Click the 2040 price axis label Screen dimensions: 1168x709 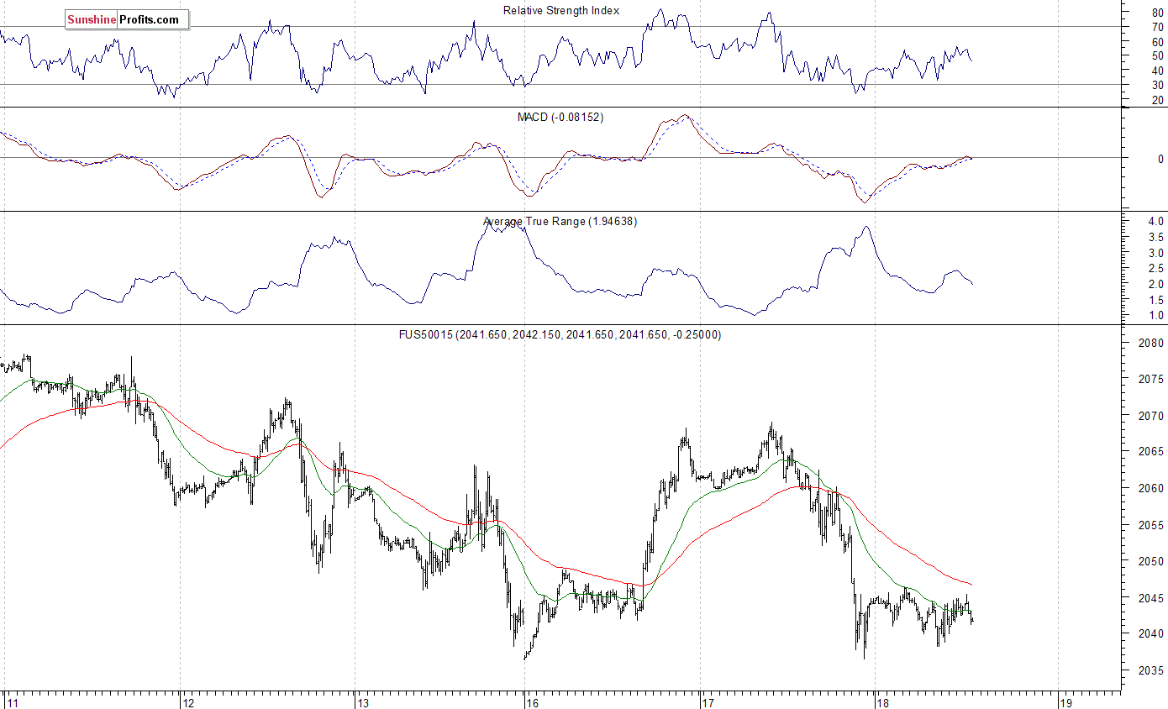coord(1150,633)
